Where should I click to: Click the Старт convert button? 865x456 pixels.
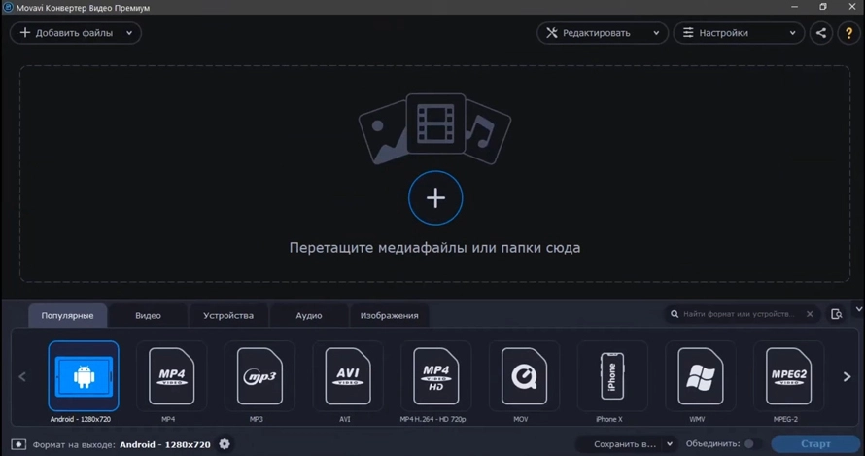click(815, 444)
